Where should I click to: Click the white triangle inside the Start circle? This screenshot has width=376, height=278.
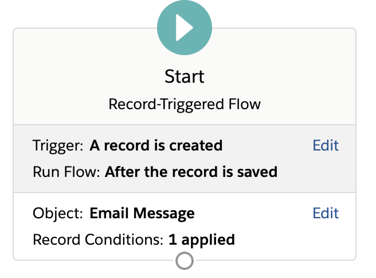click(x=185, y=28)
